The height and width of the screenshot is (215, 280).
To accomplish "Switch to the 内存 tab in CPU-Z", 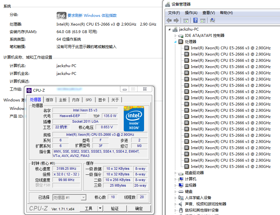I will pos(76,100).
